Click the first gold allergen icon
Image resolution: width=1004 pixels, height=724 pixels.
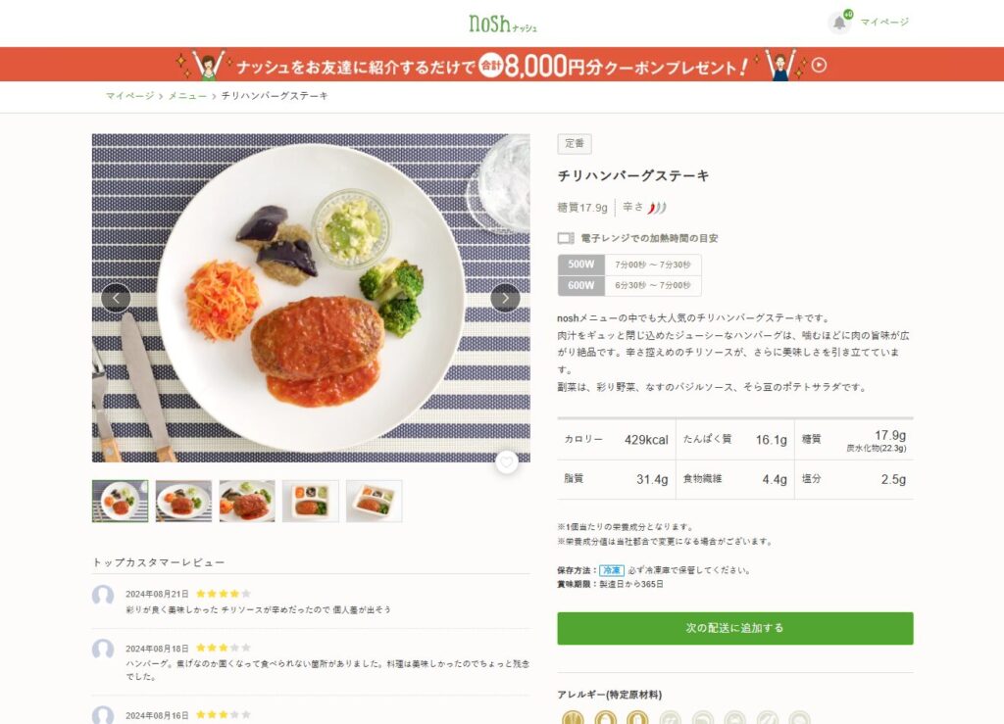(x=573, y=718)
